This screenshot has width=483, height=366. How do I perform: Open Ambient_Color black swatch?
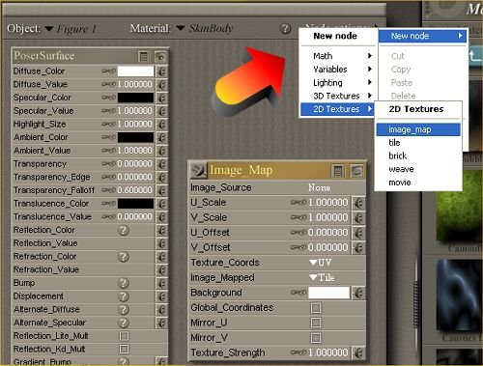pos(135,137)
